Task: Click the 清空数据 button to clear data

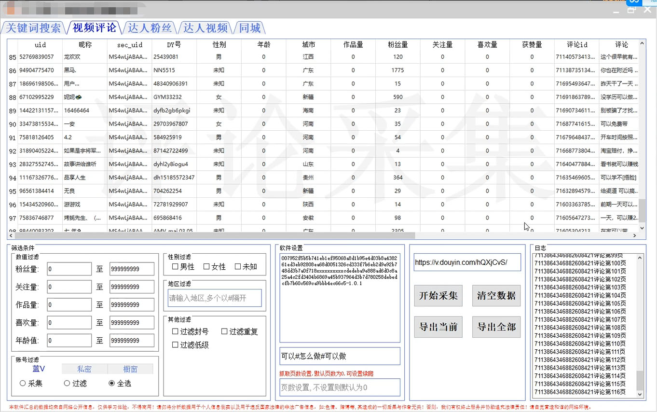Action: point(496,295)
